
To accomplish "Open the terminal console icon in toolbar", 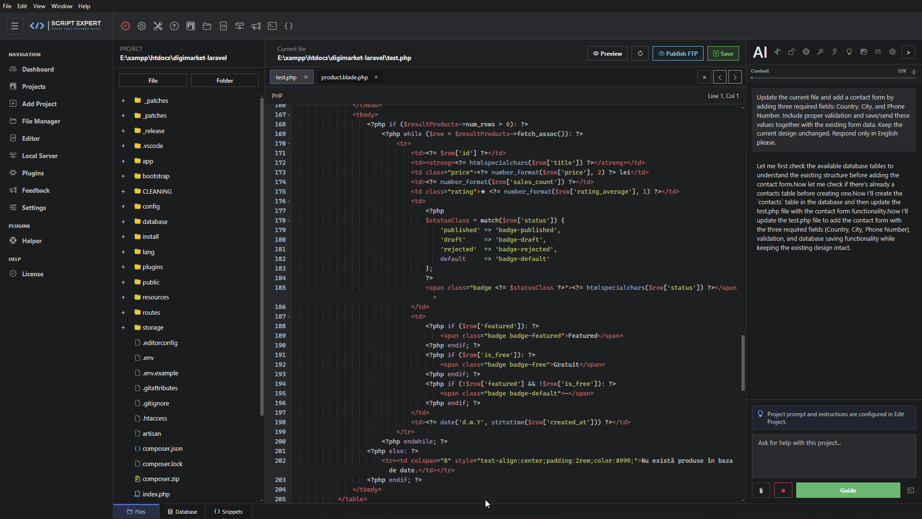I will (x=272, y=26).
